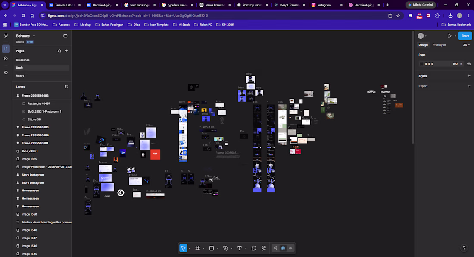Open the Semua Bookmark folder

pyautogui.click(x=456, y=25)
